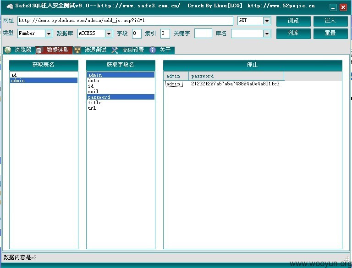352x268 pixels.
Task: Click the 重置 button
Action: click(330, 33)
